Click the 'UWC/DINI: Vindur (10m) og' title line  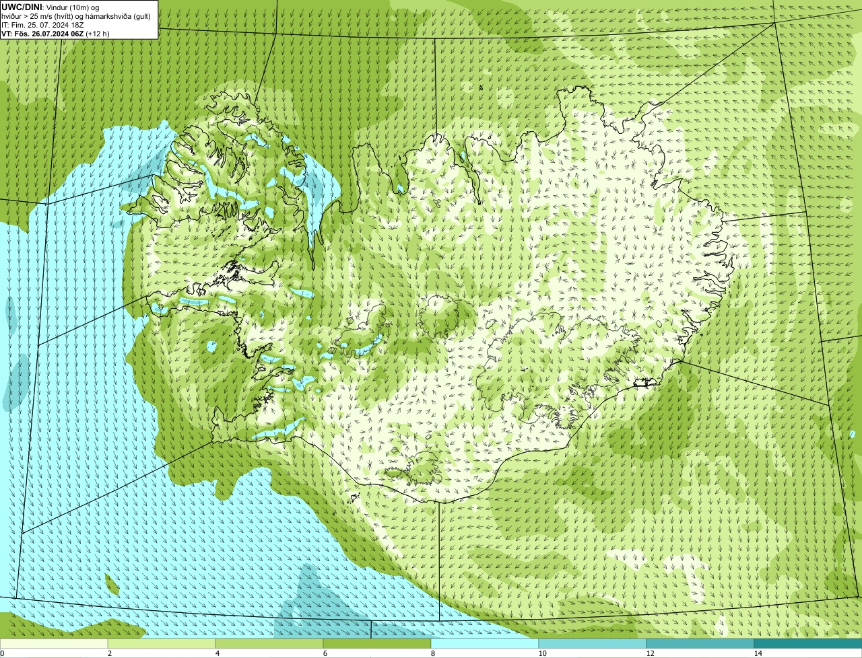[51, 7]
